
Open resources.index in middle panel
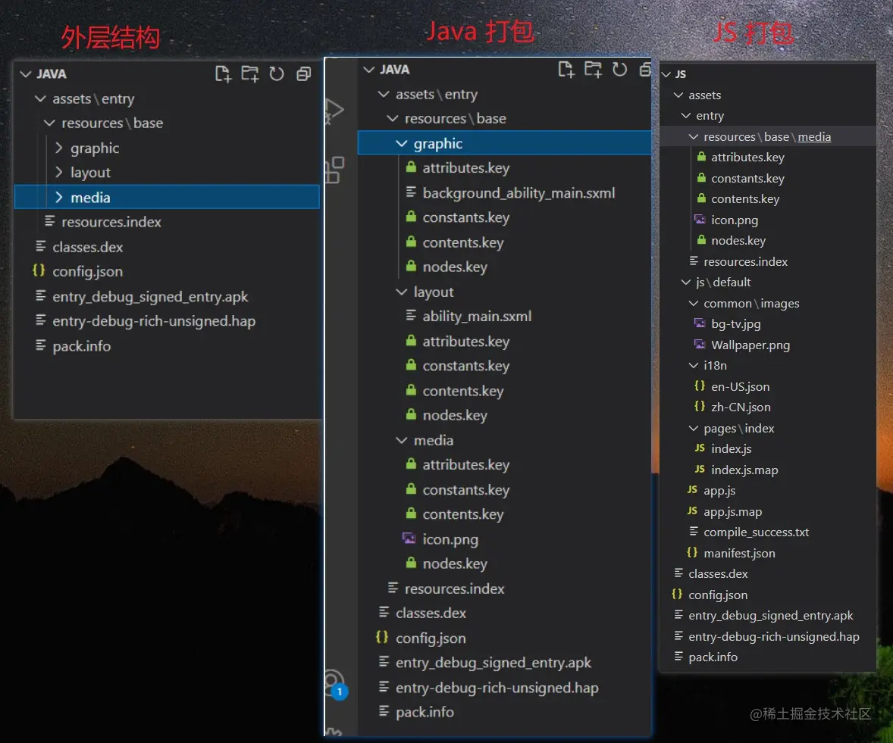[x=455, y=588]
